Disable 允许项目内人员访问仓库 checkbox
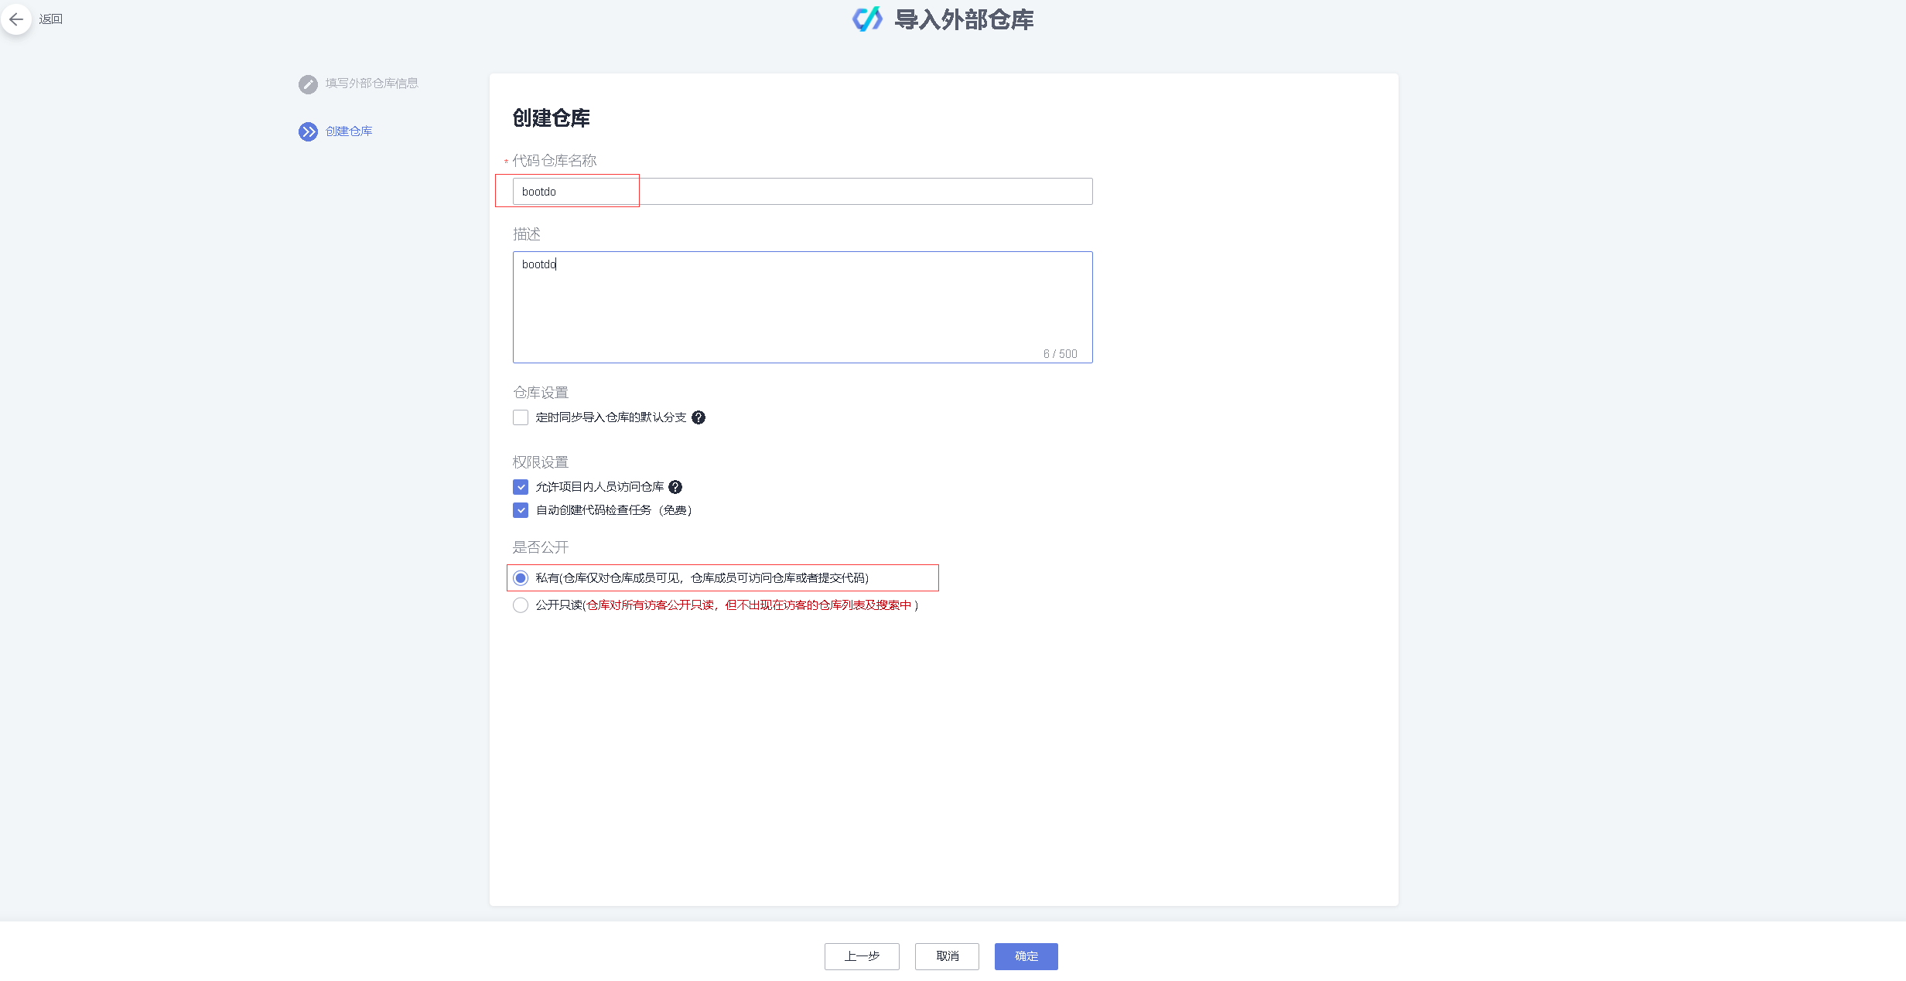 point(520,486)
